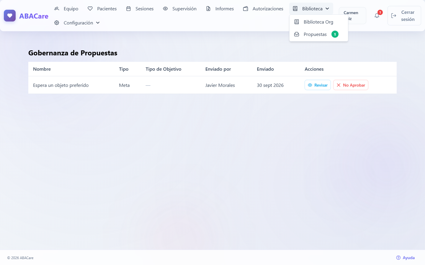The image size is (425, 265).
Task: Click the ABACare heart logo icon
Action: click(10, 16)
